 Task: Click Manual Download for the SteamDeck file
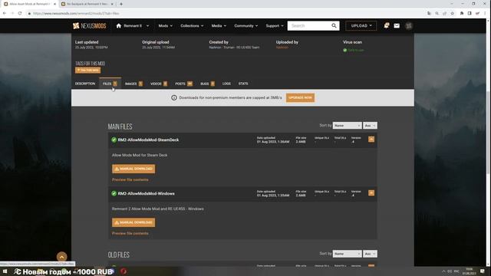click(133, 169)
